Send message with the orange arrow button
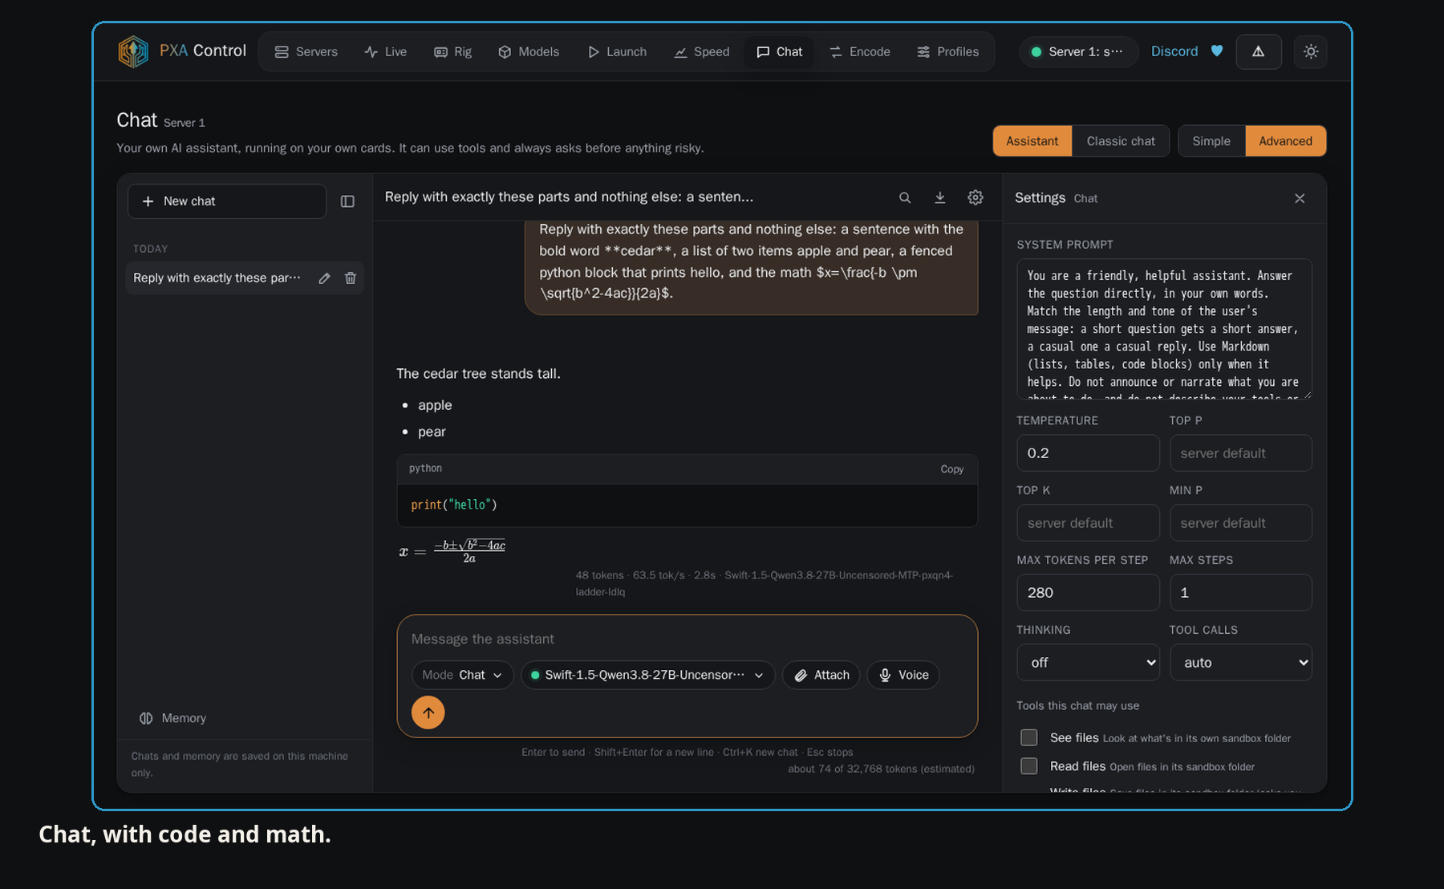This screenshot has height=889, width=1444. 428,712
